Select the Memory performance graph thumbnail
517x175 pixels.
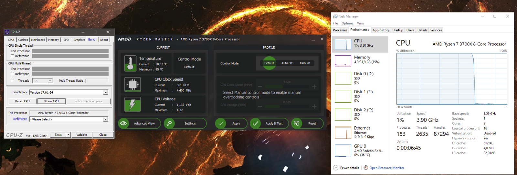tap(343, 60)
